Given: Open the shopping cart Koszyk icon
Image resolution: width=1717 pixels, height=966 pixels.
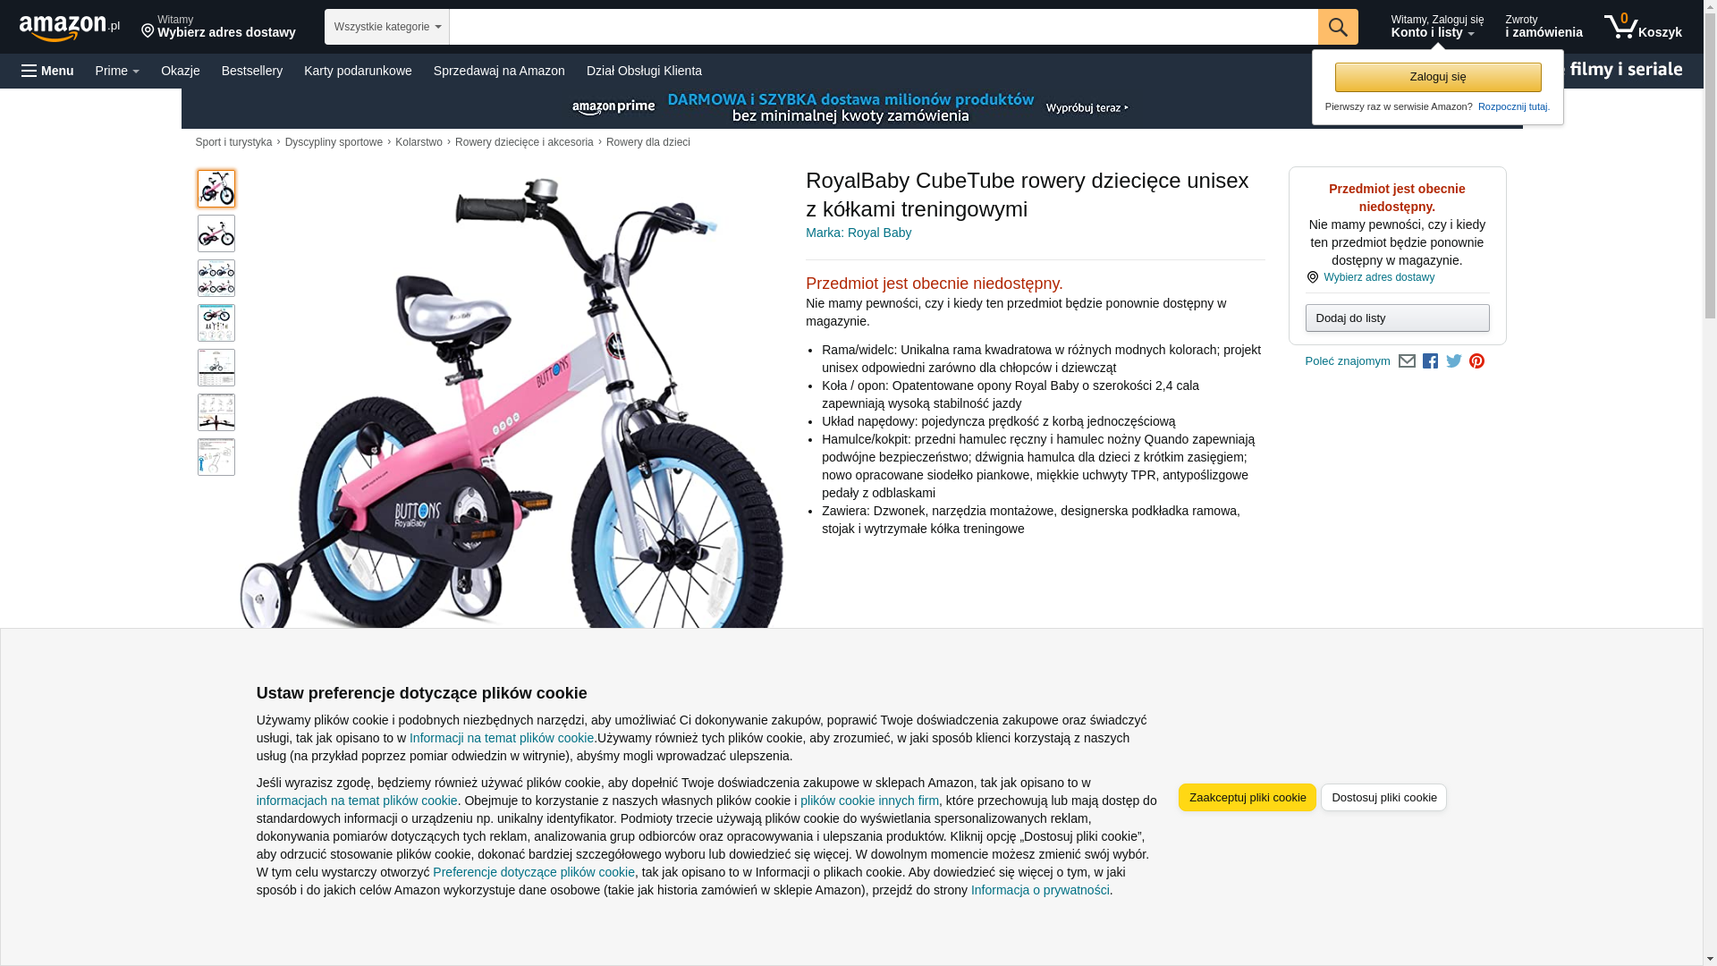Looking at the screenshot, I should [x=1643, y=27].
